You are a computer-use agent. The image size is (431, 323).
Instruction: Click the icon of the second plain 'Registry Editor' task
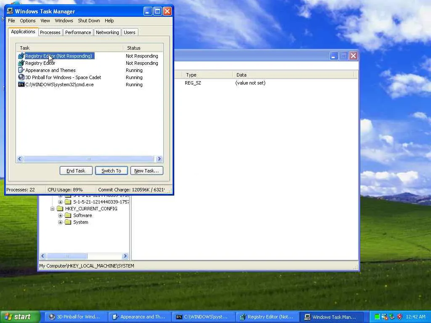coord(21,63)
